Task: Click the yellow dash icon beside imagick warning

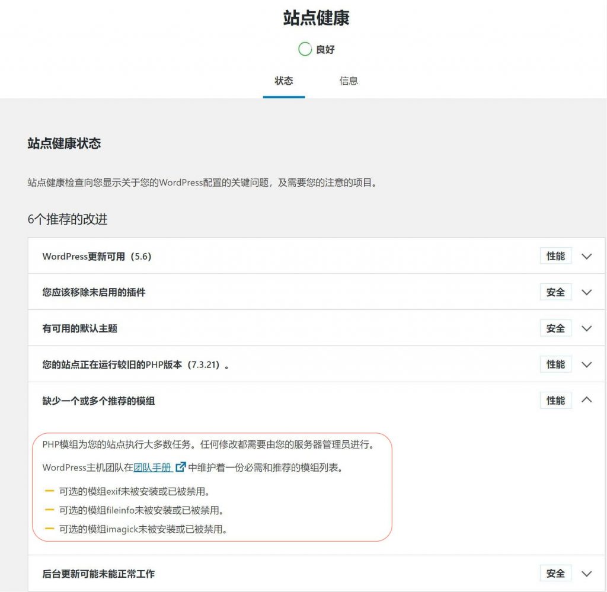Action: [x=49, y=529]
